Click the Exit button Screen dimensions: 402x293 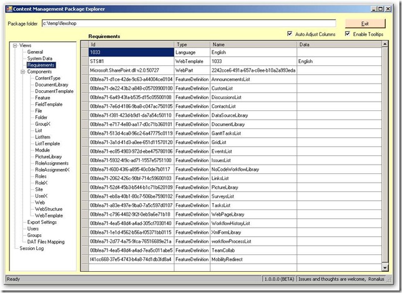click(x=365, y=24)
